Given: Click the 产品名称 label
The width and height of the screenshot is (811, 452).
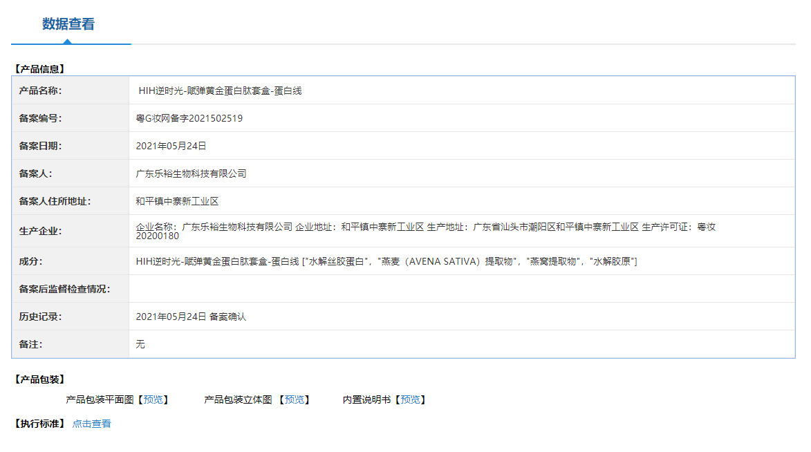Looking at the screenshot, I should [x=40, y=91].
